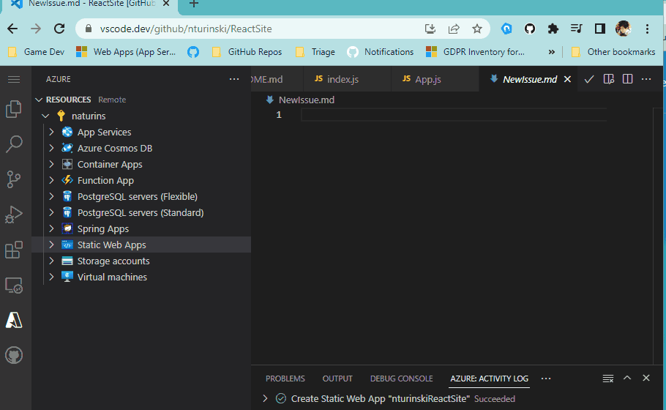Screen dimensions: 666x410
Task: Expand the Storage accounts node
Action: point(51,261)
